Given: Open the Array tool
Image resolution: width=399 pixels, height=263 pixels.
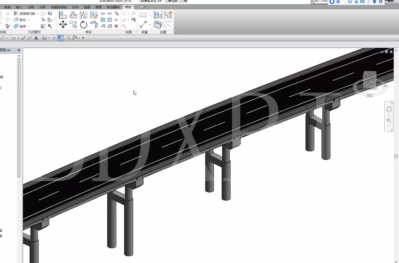Looking at the screenshot, I should tap(103, 20).
